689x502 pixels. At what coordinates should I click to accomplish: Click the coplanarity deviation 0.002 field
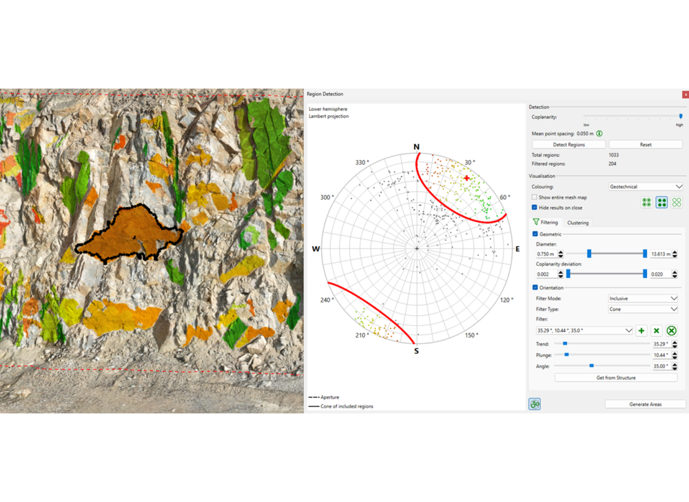point(546,274)
